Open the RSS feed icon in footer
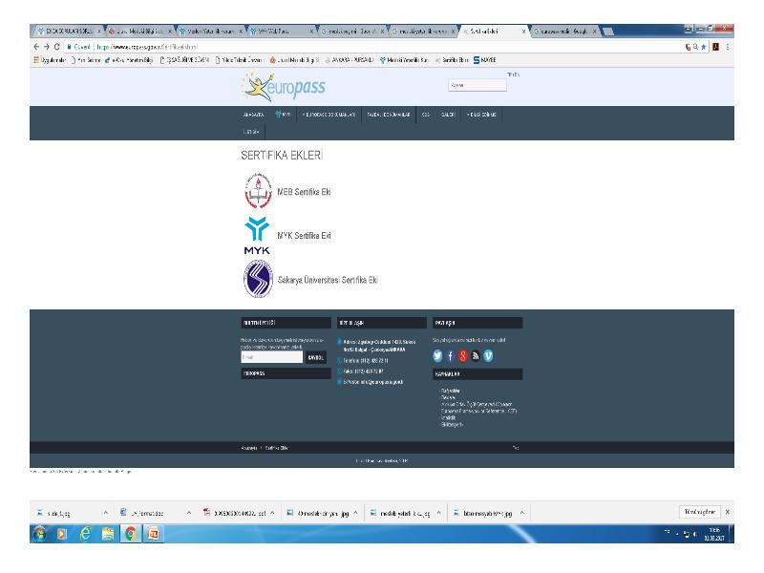The image size is (764, 573). [476, 356]
